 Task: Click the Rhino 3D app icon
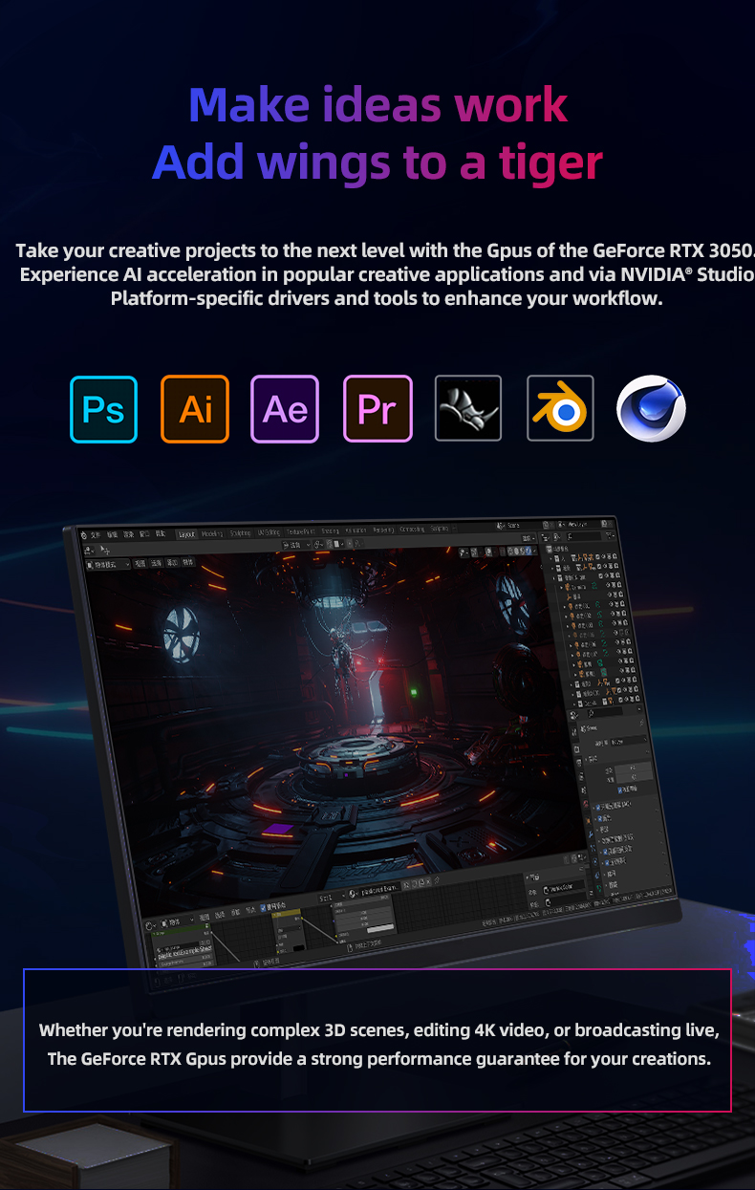pyautogui.click(x=468, y=408)
